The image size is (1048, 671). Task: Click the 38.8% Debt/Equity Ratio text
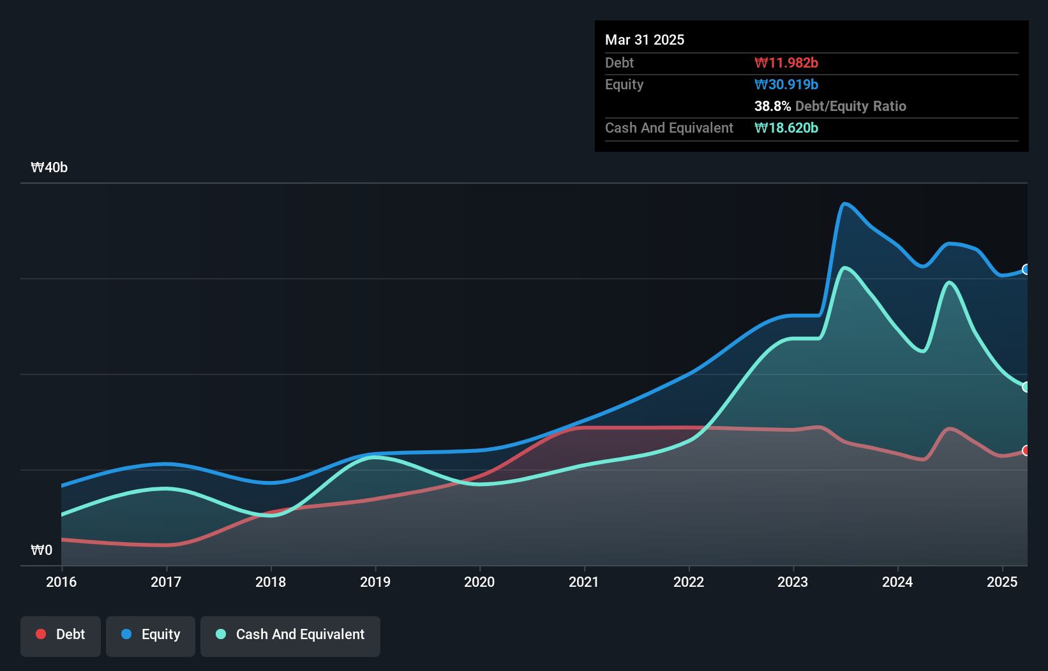pyautogui.click(x=830, y=107)
